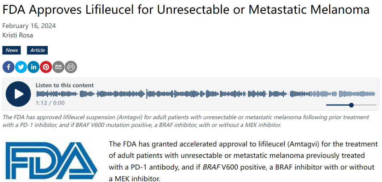Open author Kristi Rosa's page
This screenshot has height=182, width=382.
tap(18, 35)
